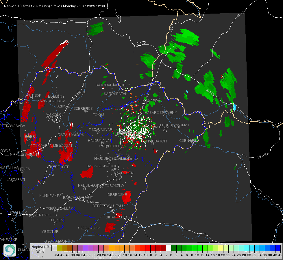Image resolution: width=283 pixels, height=260 pixels.
Task: Click the CSENGER town label
Action: click(x=188, y=140)
